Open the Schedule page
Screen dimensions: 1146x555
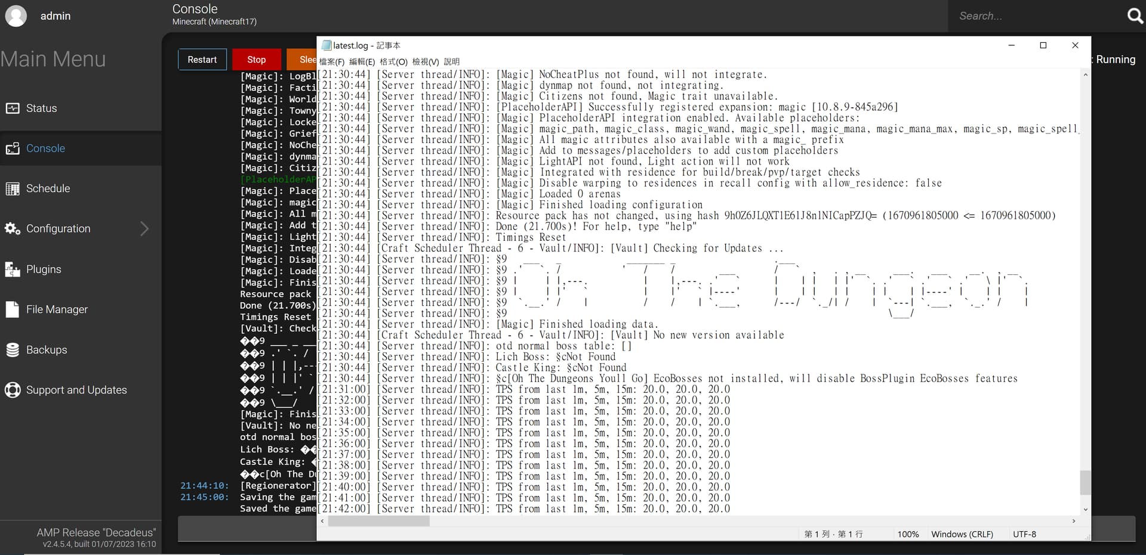coord(81,189)
